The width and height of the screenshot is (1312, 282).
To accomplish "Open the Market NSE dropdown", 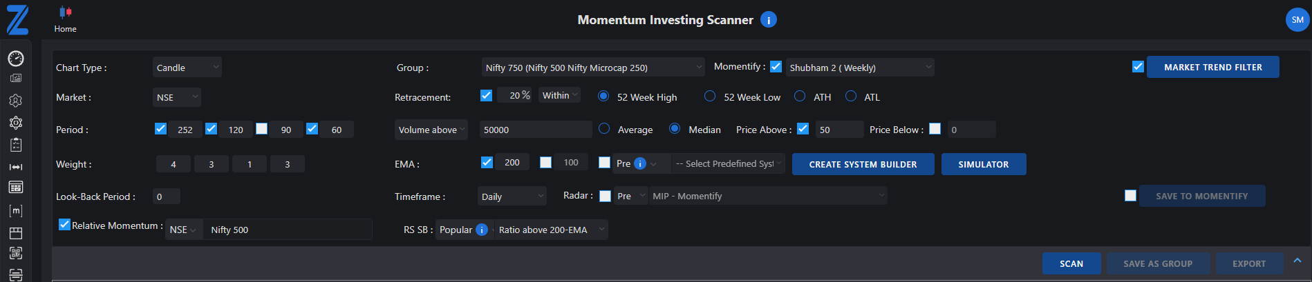I will click(x=177, y=97).
